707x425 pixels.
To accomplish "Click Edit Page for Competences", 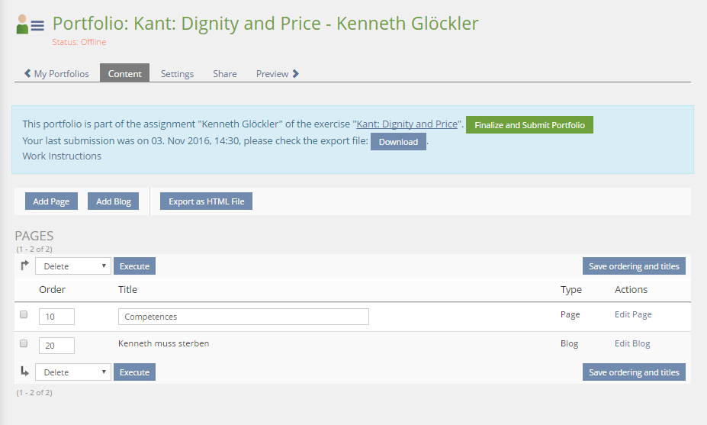I will click(x=633, y=314).
